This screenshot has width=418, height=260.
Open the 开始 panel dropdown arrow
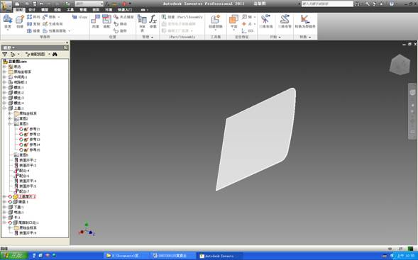click(x=280, y=38)
